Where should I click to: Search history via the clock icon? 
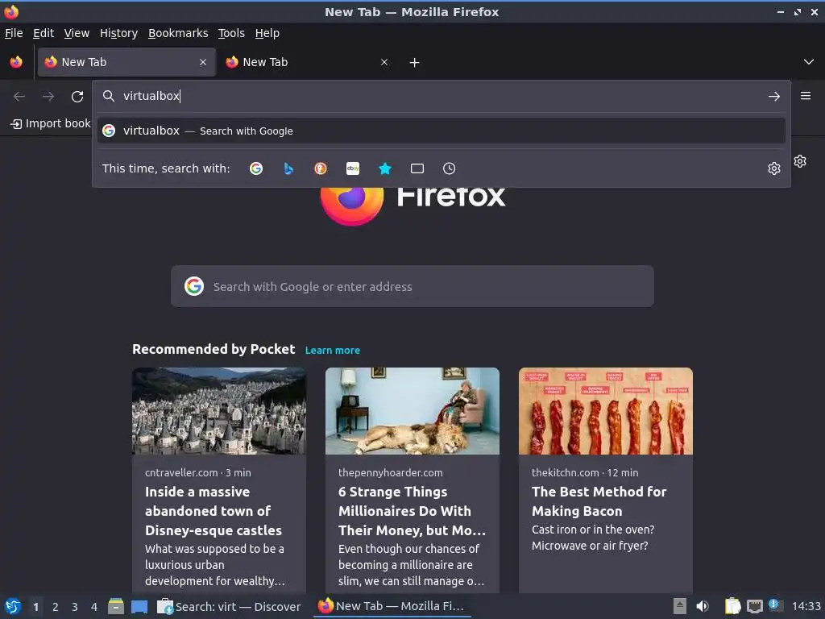[x=450, y=168]
